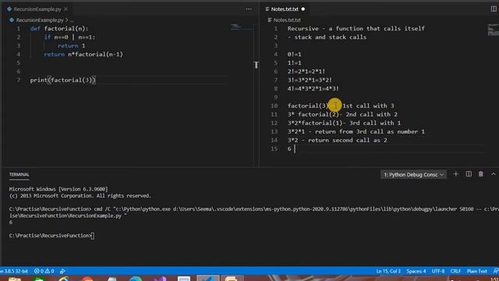Kill terminal using the trash icon

tap(481, 174)
